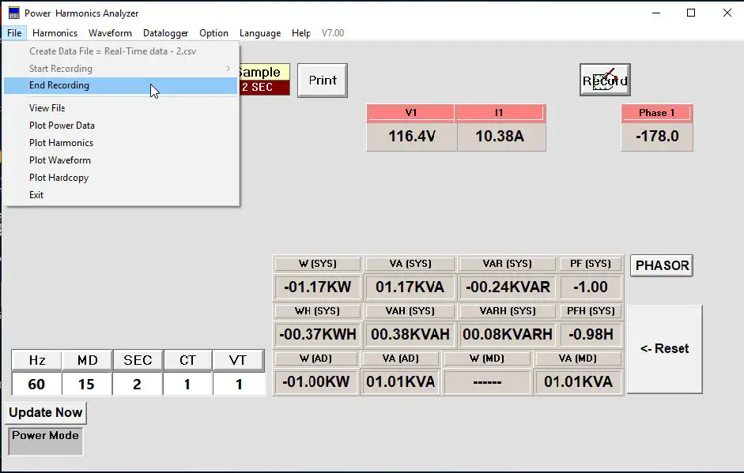
Task: Open the Waveform menu
Action: (110, 32)
